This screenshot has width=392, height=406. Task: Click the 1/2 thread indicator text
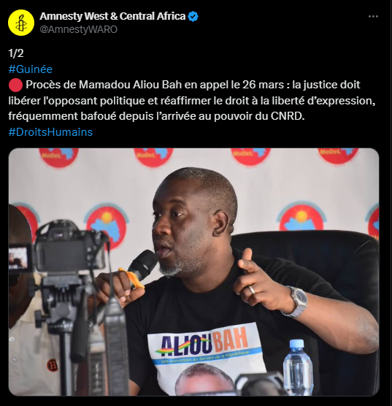click(x=16, y=53)
